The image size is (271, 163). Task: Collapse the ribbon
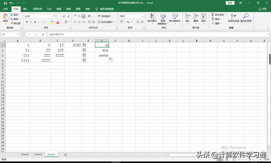(x=268, y=28)
